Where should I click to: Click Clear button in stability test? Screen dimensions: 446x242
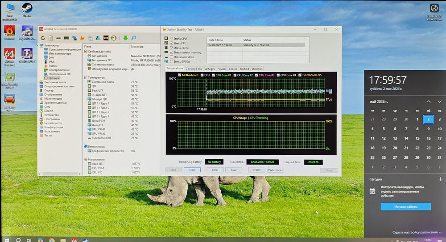coord(215,170)
